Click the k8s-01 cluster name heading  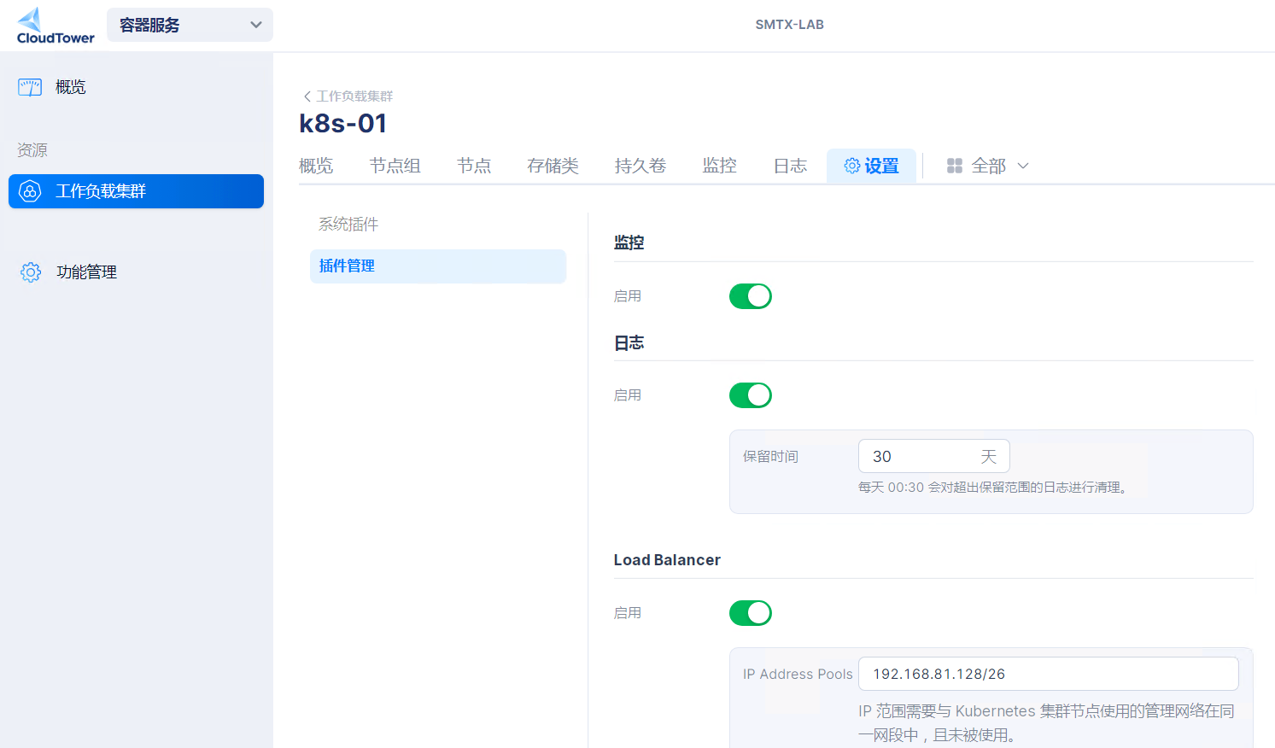click(342, 124)
